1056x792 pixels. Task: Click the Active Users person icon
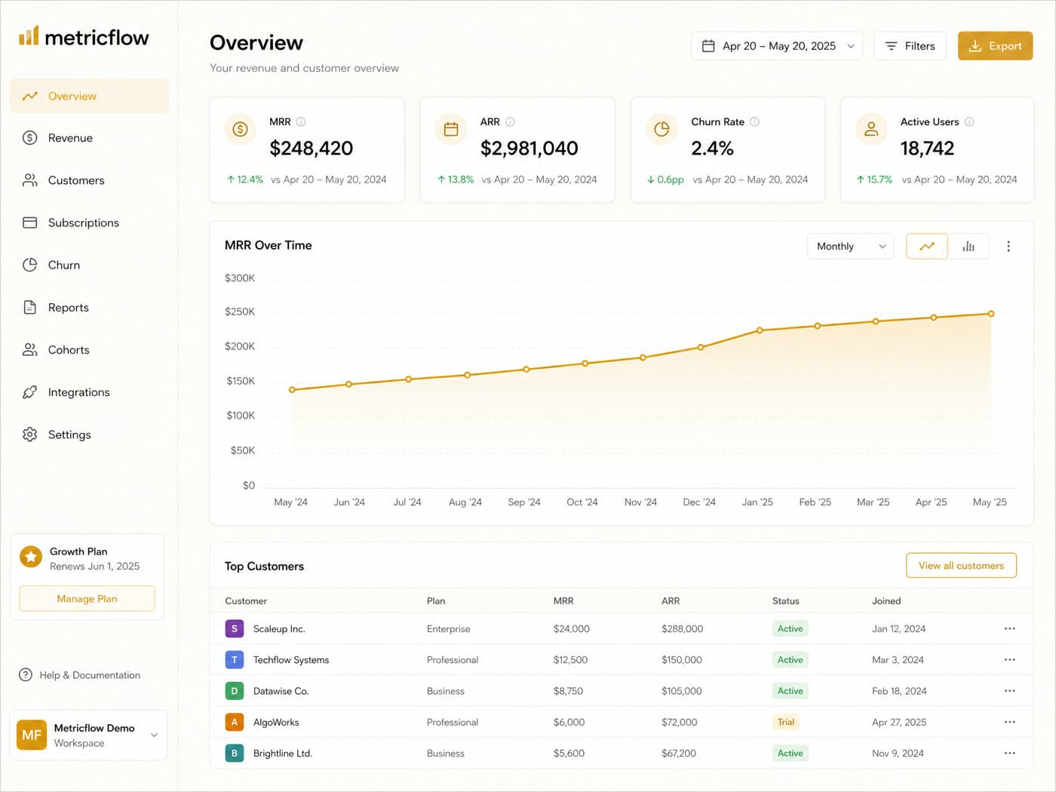871,129
